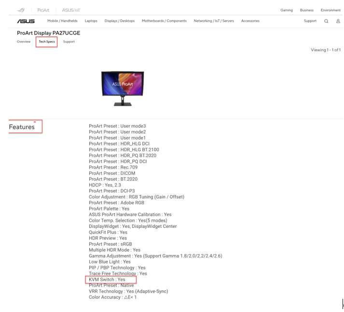Click Support in the top navigation
This screenshot has height=312, width=344.
point(310,21)
